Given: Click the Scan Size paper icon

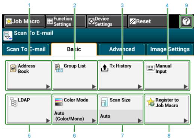Looking at the screenshot, I should pos(104,102).
